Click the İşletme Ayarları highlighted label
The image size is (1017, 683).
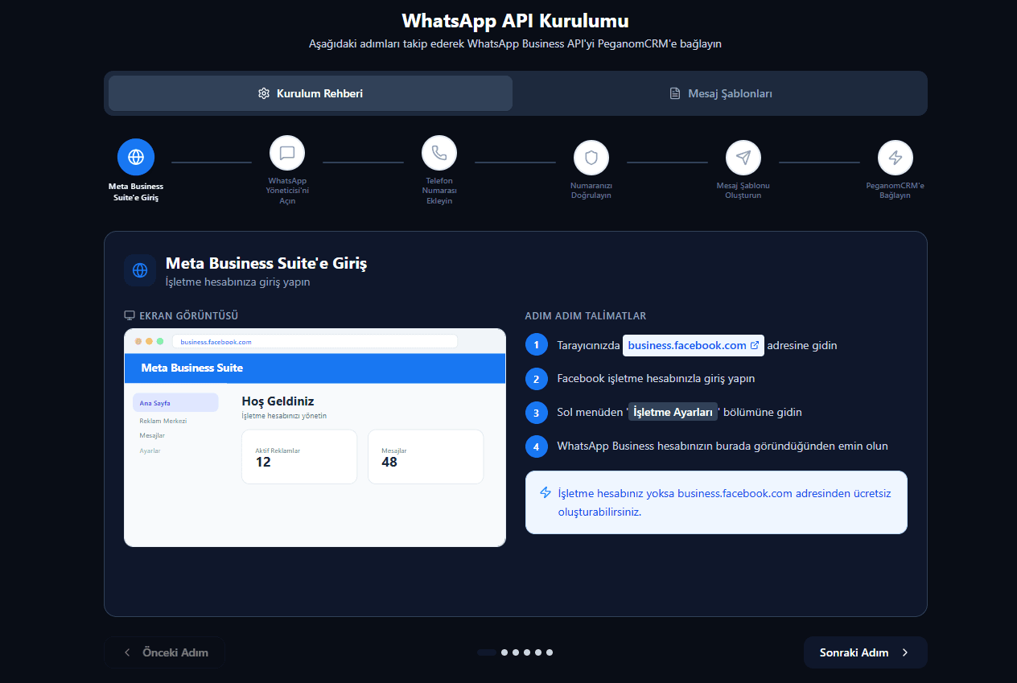[673, 412]
